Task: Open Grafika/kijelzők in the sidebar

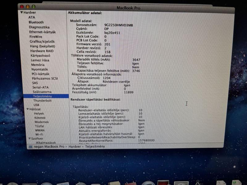Action: coord(42,42)
